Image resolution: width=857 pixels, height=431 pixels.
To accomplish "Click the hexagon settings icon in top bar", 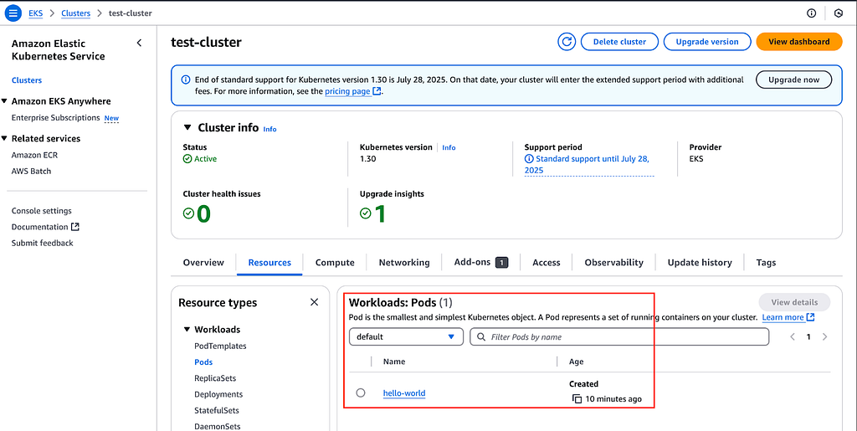I will click(839, 13).
